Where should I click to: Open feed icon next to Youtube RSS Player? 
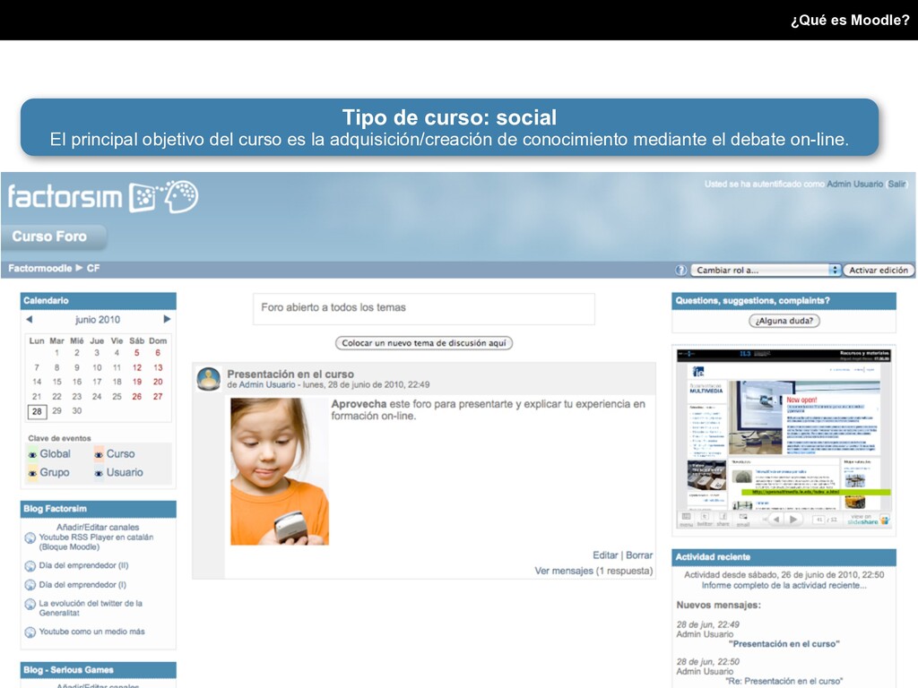tap(30, 538)
